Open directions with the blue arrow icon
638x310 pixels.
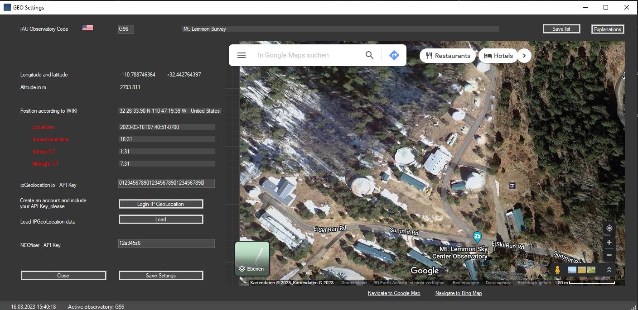pos(394,55)
